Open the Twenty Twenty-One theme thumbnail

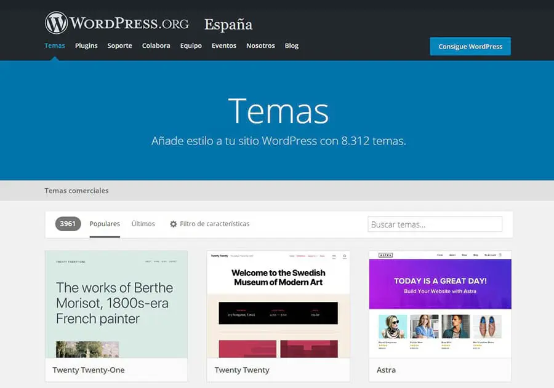click(x=116, y=304)
